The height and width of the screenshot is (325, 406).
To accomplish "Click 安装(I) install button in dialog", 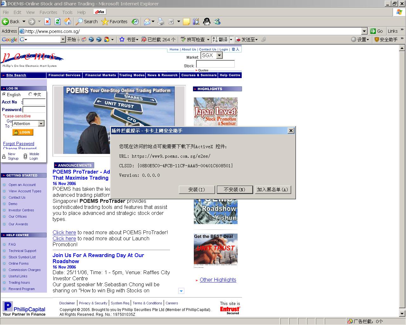I will [x=197, y=189].
